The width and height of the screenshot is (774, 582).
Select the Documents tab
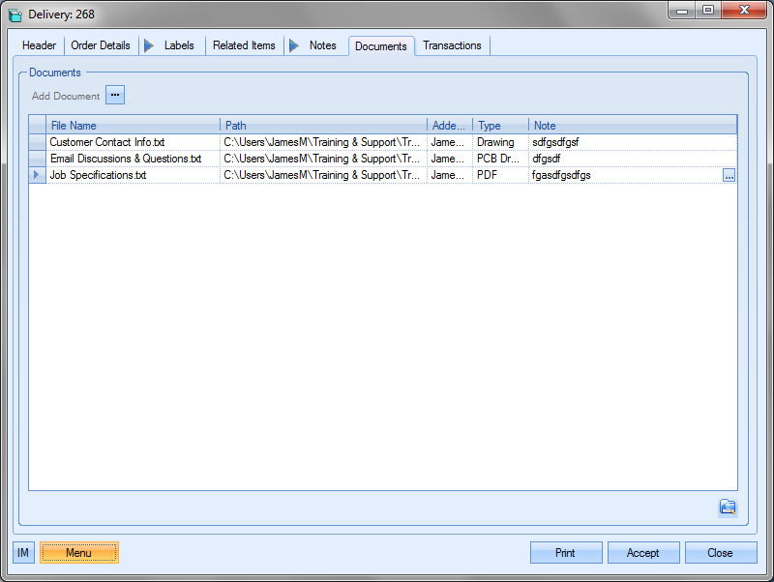(x=381, y=46)
